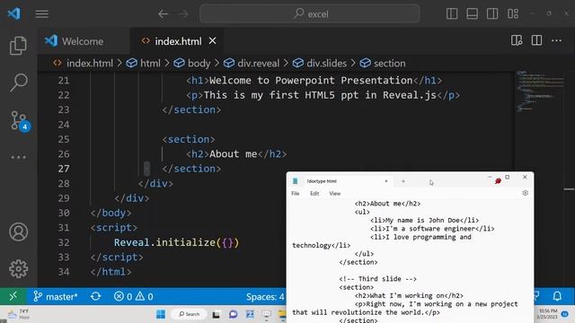Image resolution: width=575 pixels, height=323 pixels.
Task: Toggle the secondary side bar layout icon
Action: coord(492,14)
